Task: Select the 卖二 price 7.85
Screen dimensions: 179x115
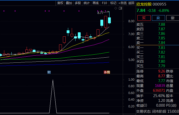Action: 162,38
